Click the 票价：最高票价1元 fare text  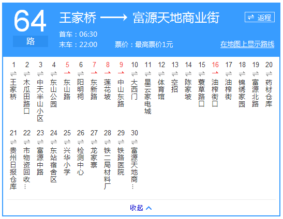pyautogui.click(x=144, y=44)
